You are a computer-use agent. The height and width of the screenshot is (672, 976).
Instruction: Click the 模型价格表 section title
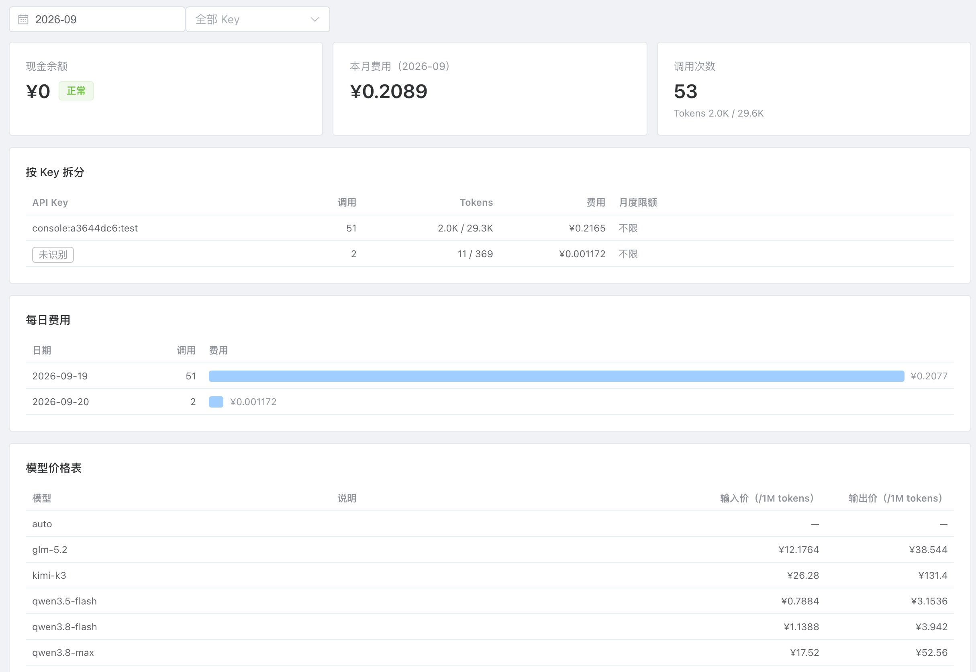coord(54,468)
